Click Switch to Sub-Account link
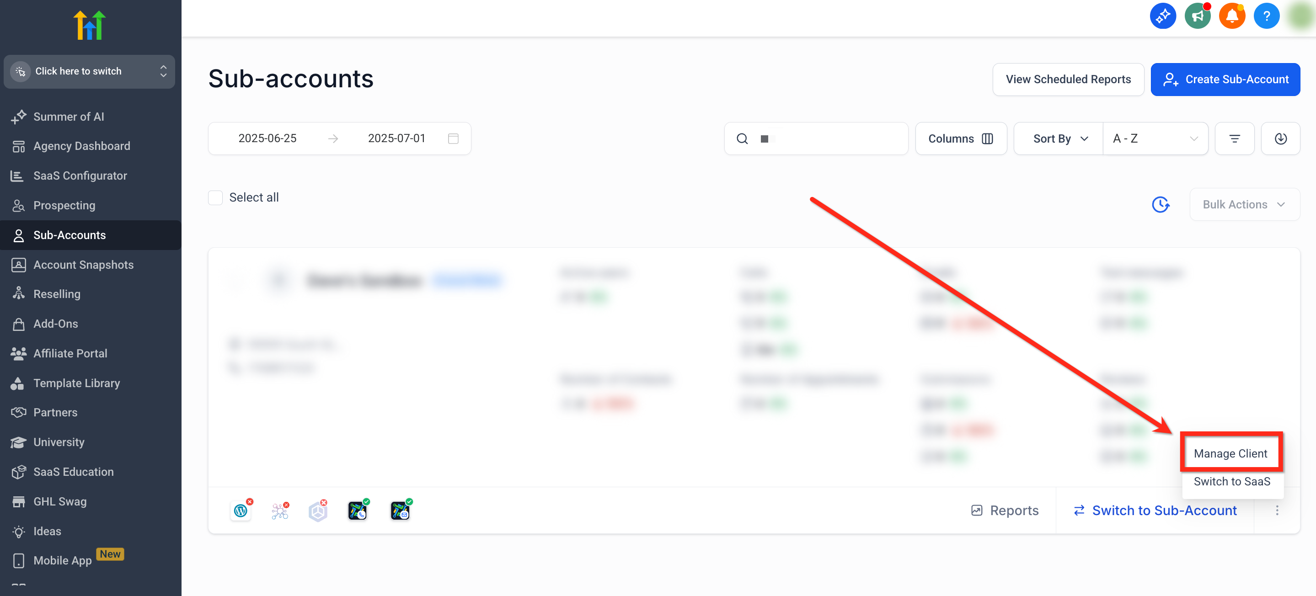The width and height of the screenshot is (1316, 596). [x=1155, y=510]
